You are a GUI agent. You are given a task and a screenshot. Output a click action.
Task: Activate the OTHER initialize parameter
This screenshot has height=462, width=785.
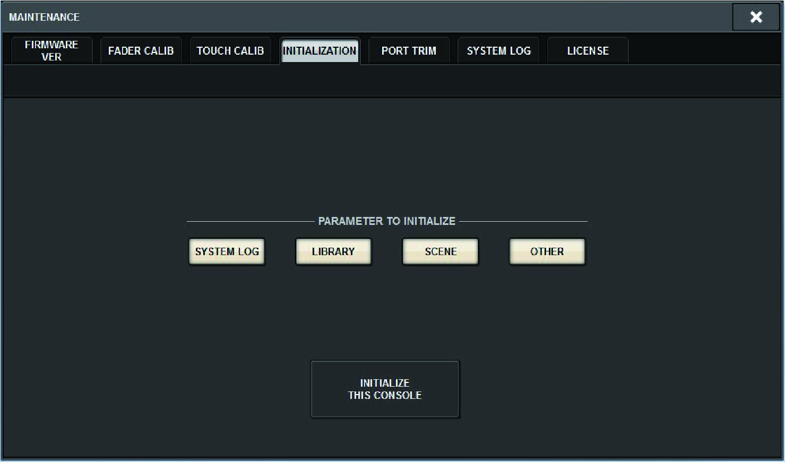click(x=547, y=251)
